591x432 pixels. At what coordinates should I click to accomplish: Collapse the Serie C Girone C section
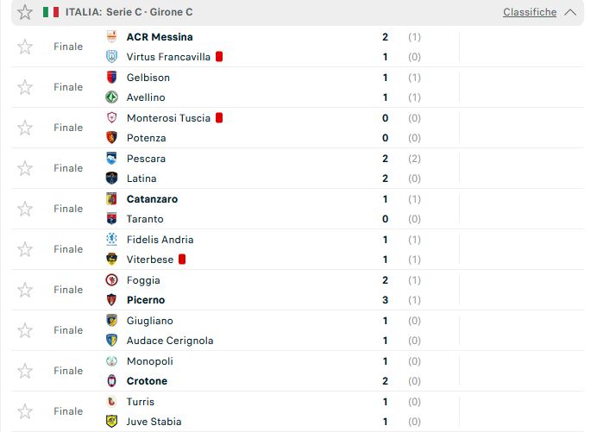[x=570, y=12]
